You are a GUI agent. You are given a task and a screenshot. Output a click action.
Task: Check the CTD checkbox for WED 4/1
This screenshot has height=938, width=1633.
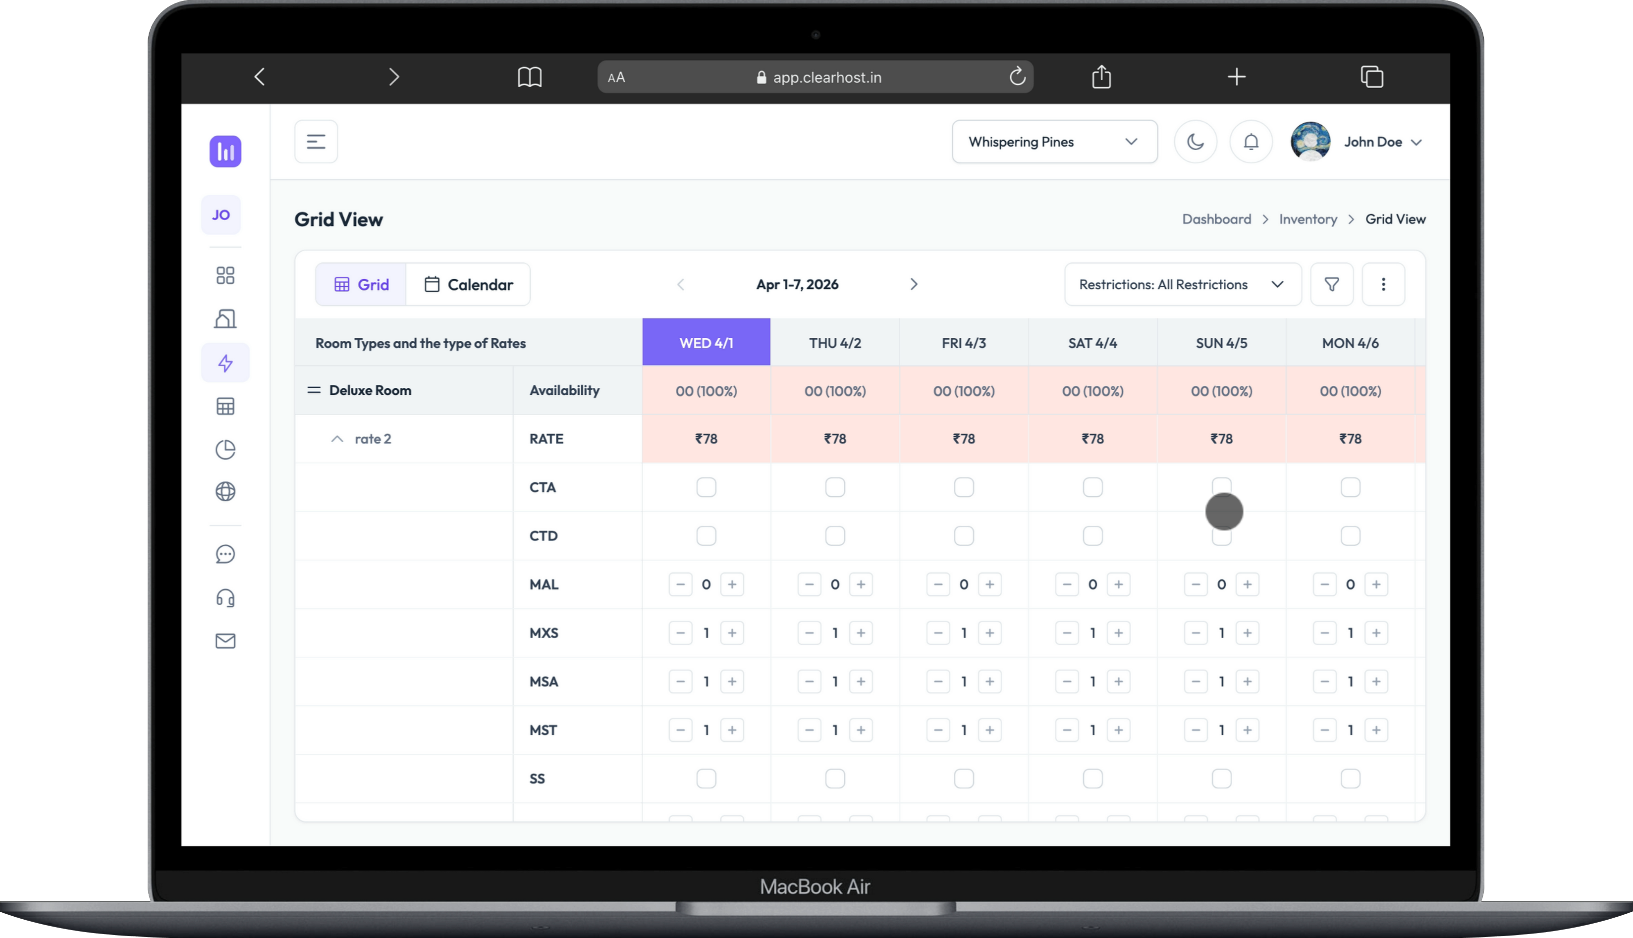point(706,535)
